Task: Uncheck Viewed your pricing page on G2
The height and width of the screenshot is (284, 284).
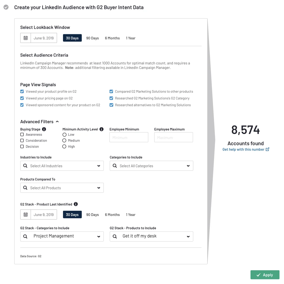Action: tap(22, 98)
